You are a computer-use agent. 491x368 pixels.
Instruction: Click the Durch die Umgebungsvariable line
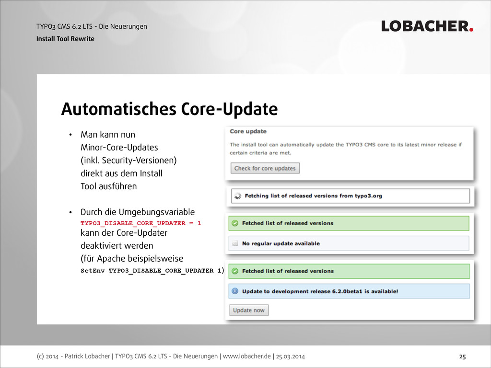click(138, 212)
